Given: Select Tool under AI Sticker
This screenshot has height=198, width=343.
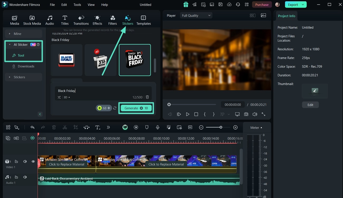Looking at the screenshot, I should [x=21, y=55].
